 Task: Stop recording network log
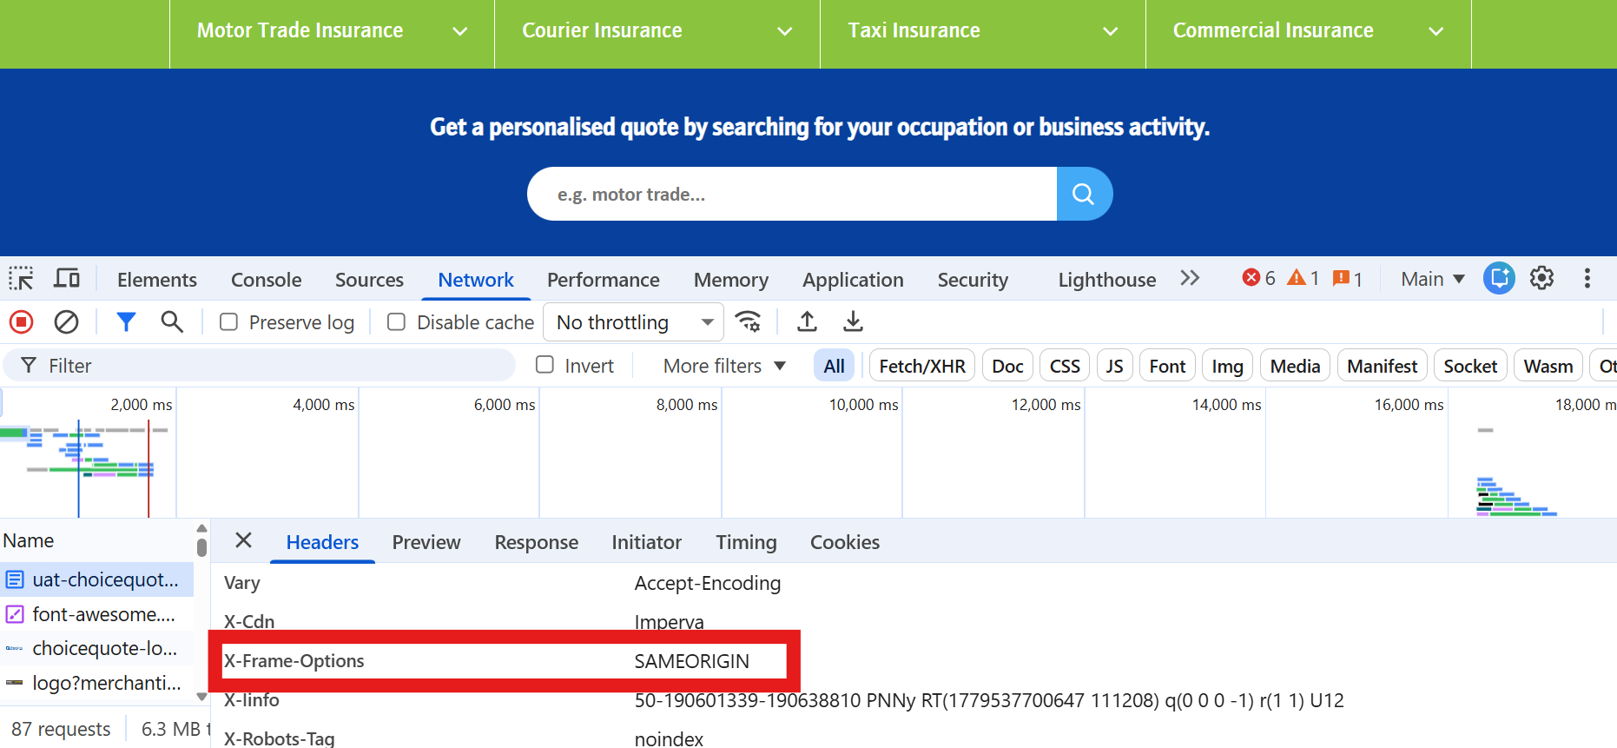pos(22,322)
